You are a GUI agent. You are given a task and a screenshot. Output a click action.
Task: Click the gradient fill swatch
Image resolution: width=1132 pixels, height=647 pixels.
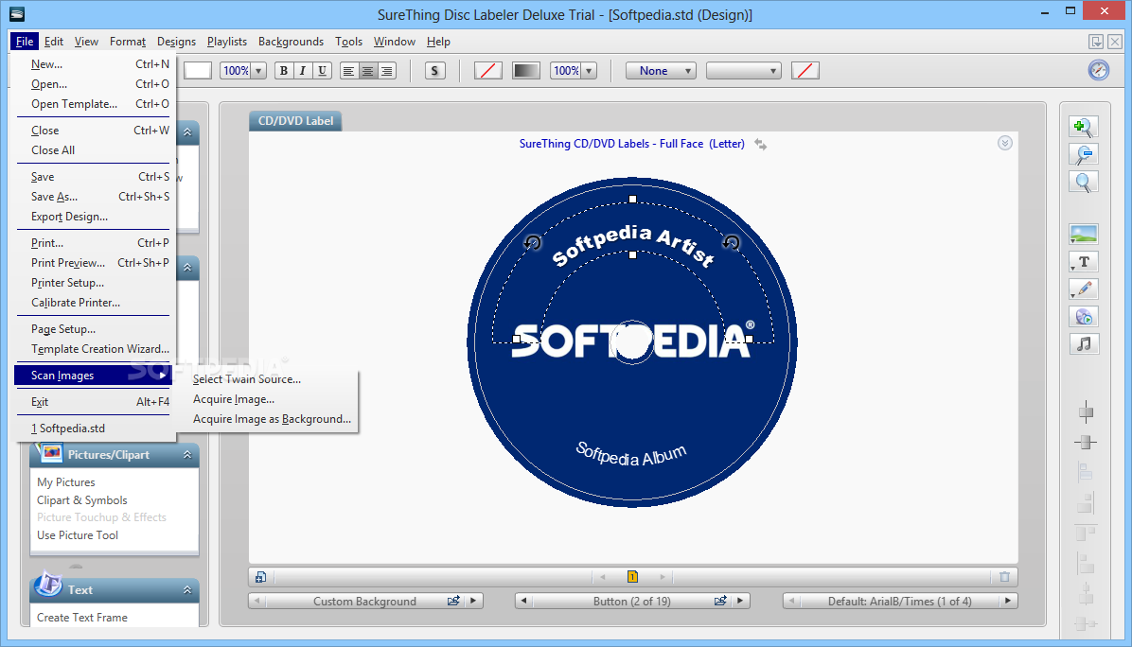[x=525, y=71]
